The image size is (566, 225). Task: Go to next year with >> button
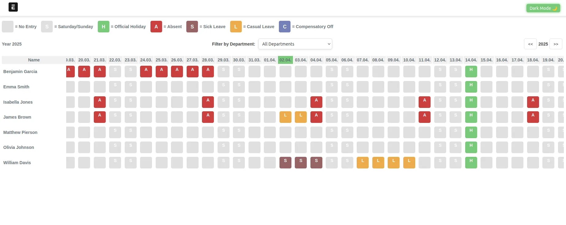(x=556, y=44)
